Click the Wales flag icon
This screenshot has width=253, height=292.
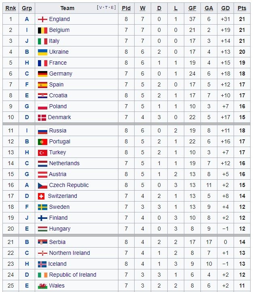tap(42, 286)
